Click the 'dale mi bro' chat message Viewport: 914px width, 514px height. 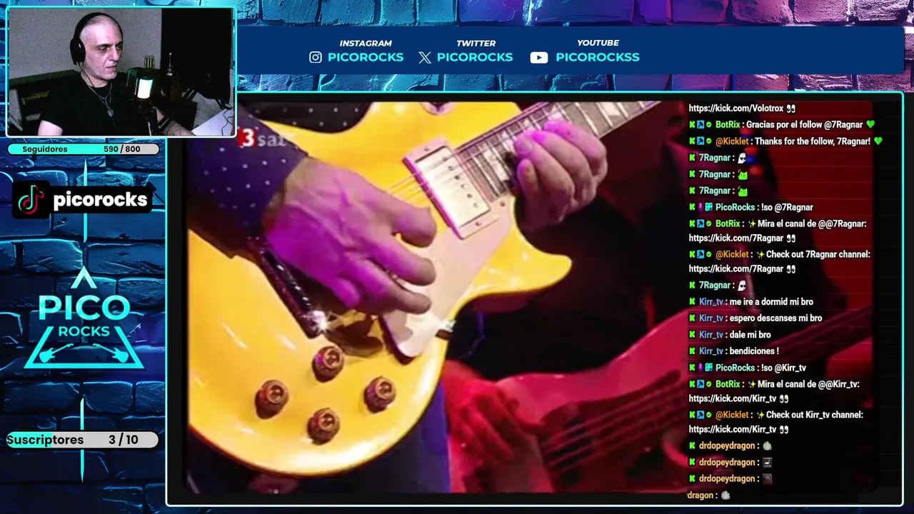(x=750, y=335)
